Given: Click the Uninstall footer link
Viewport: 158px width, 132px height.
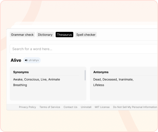Looking at the screenshot, I should (x=86, y=107).
